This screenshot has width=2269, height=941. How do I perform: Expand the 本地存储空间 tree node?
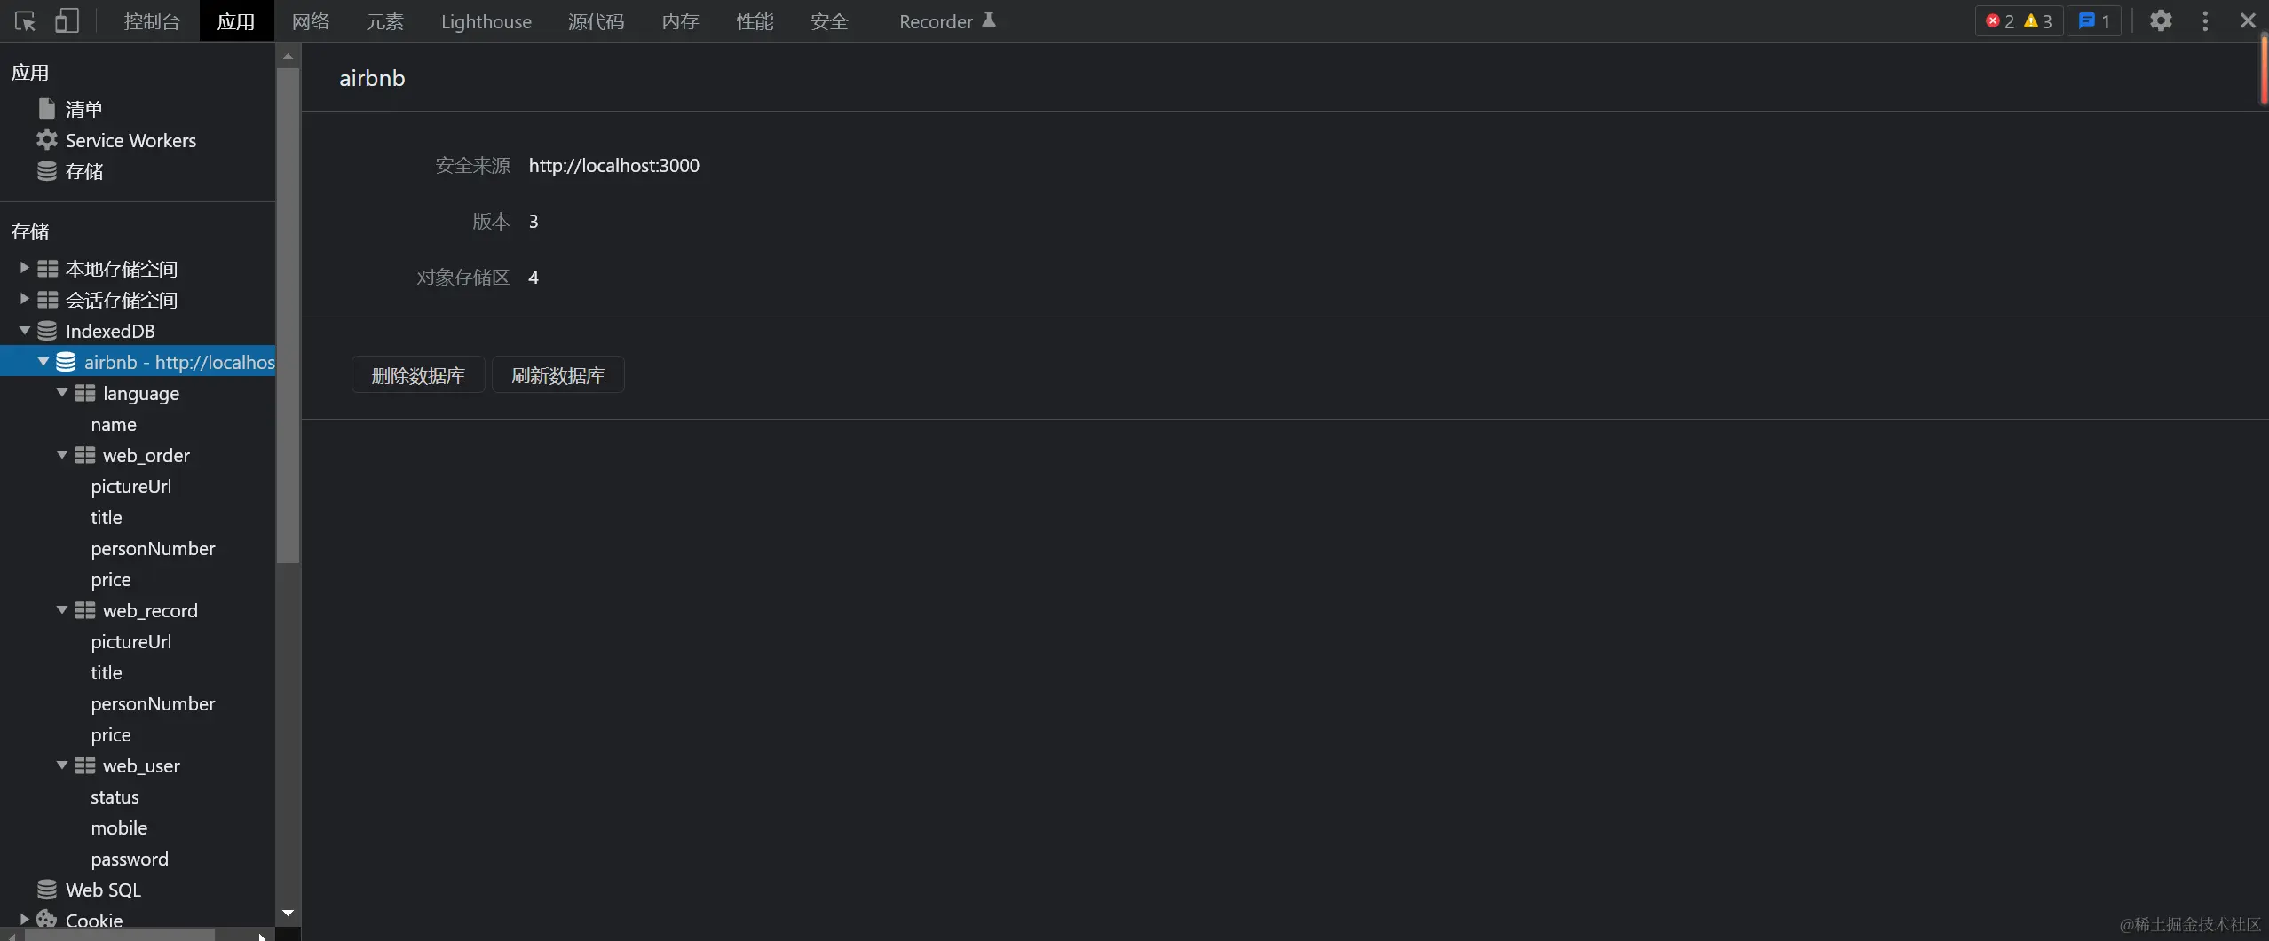coord(25,268)
